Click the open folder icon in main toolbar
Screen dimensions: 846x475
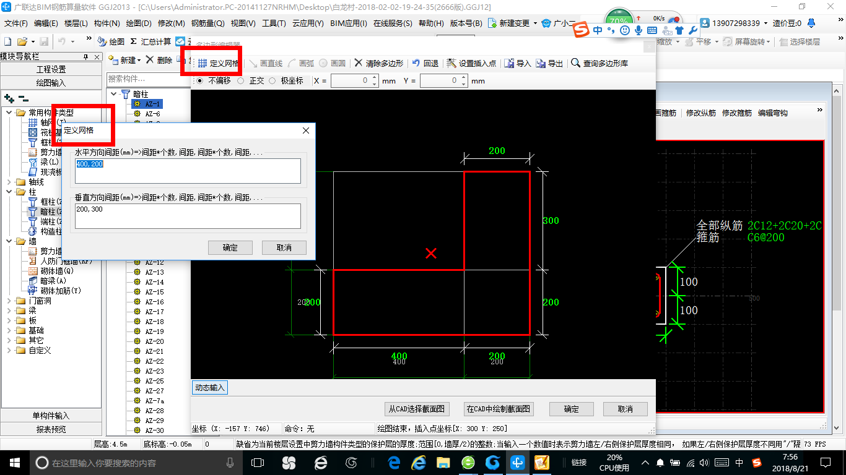pyautogui.click(x=22, y=41)
